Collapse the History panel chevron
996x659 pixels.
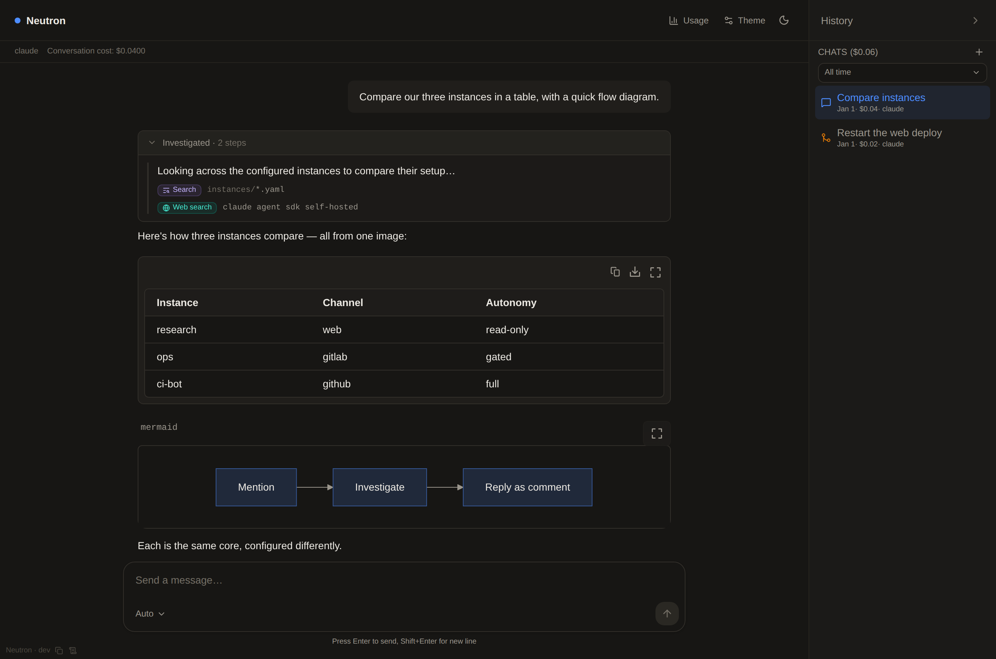[x=975, y=21]
